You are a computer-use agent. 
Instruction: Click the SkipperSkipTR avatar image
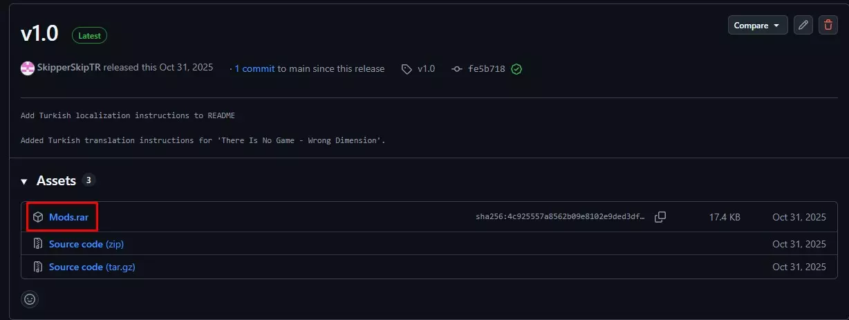point(28,68)
